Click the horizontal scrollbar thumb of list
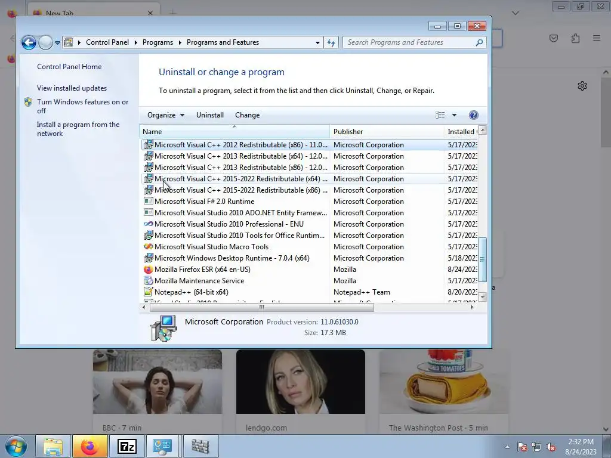 point(261,307)
